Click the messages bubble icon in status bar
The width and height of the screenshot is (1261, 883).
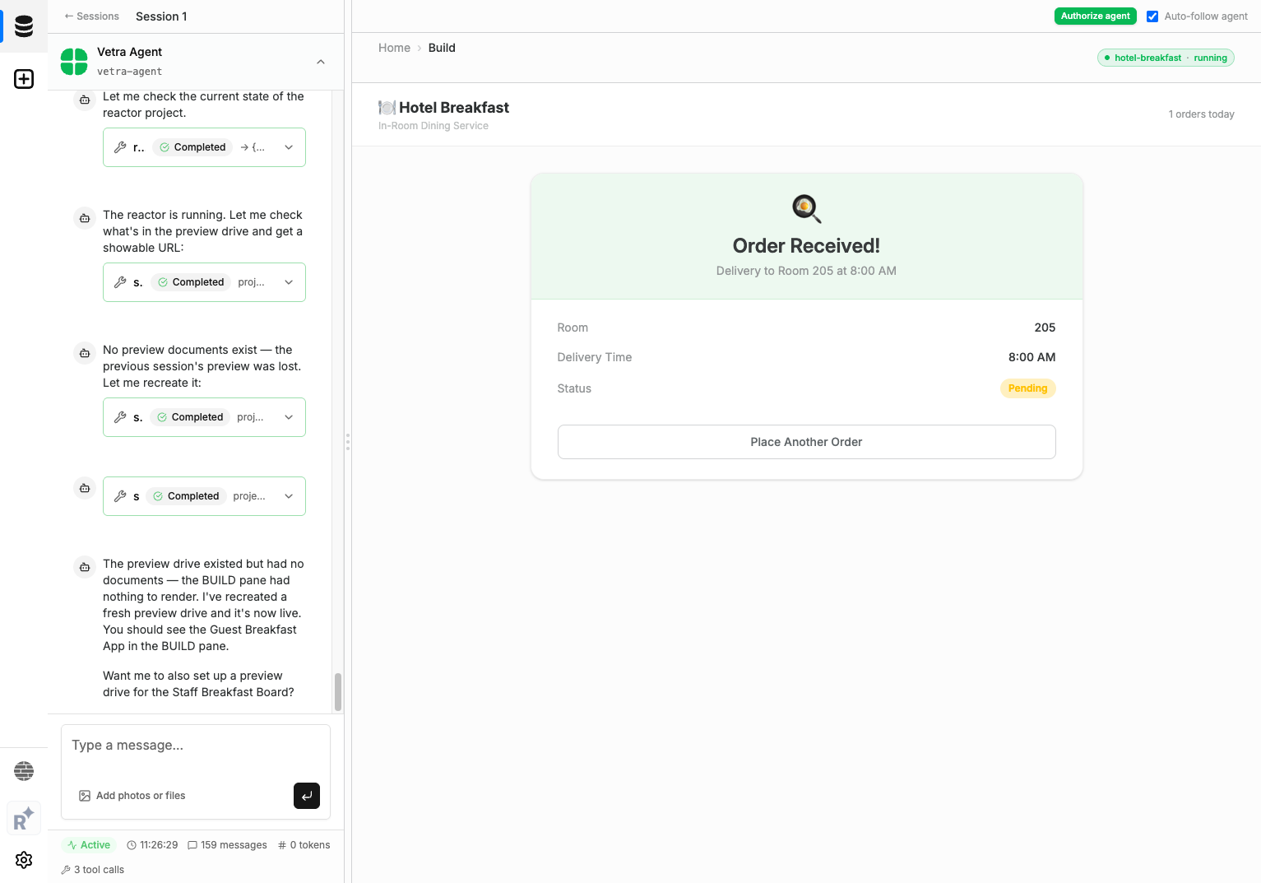pos(192,845)
